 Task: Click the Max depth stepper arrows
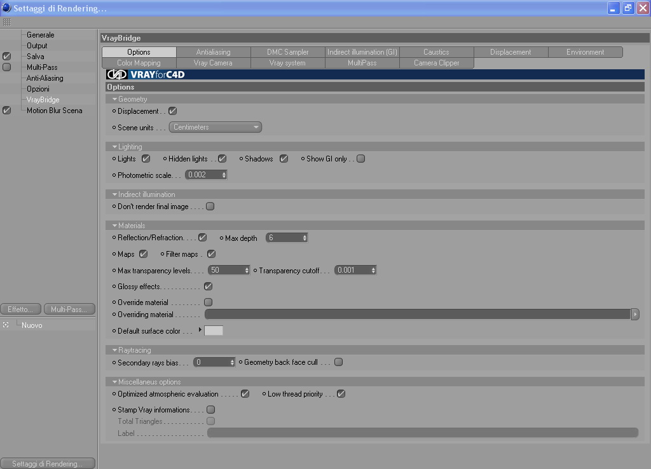coord(305,238)
